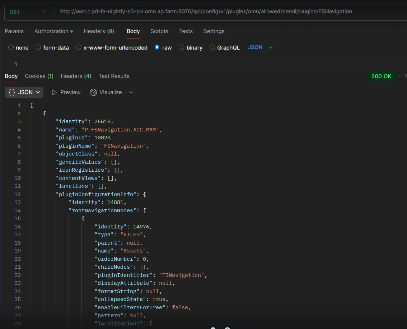Click the Preview play icon
The width and height of the screenshot is (407, 329).
(x=55, y=92)
